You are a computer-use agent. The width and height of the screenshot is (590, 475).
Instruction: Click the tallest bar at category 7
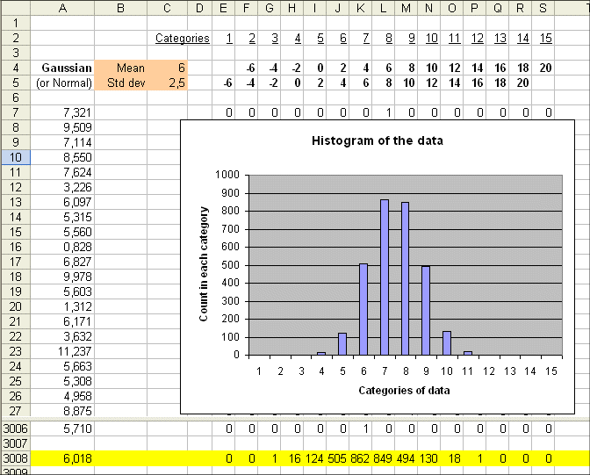(385, 277)
